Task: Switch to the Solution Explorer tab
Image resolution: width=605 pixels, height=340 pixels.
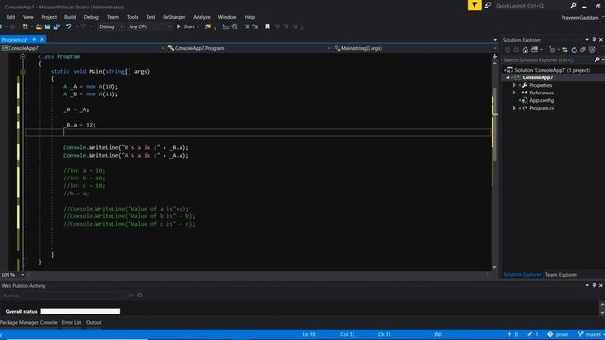Action: 522,275
